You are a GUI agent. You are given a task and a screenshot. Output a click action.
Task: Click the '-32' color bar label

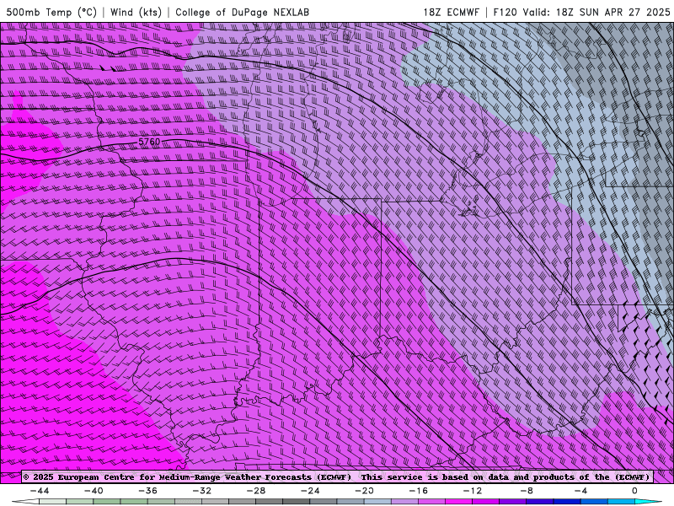[x=202, y=491]
